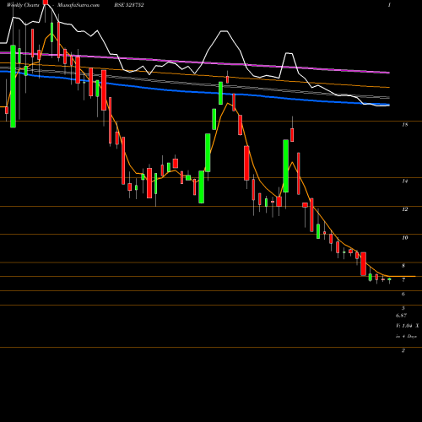Screen dimensions: 422x422
Task: Select the 6 price axis label
Action: (403, 294)
